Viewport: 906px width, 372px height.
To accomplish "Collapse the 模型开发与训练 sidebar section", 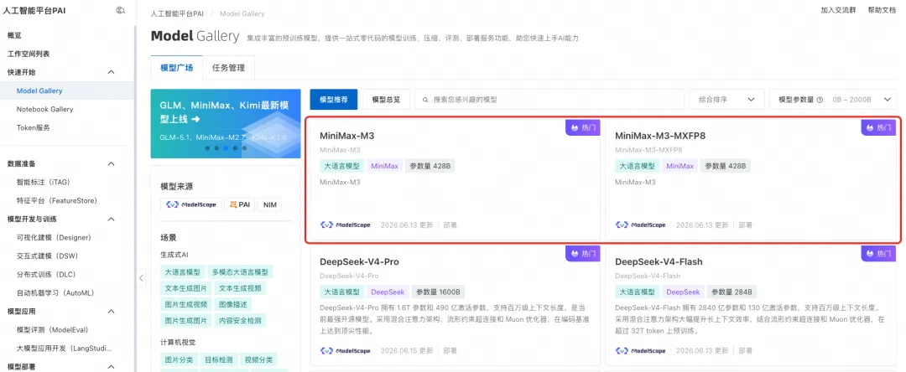I will (x=112, y=220).
